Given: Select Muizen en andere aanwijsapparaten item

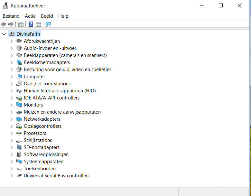Looking at the screenshot, I should coord(62,112).
